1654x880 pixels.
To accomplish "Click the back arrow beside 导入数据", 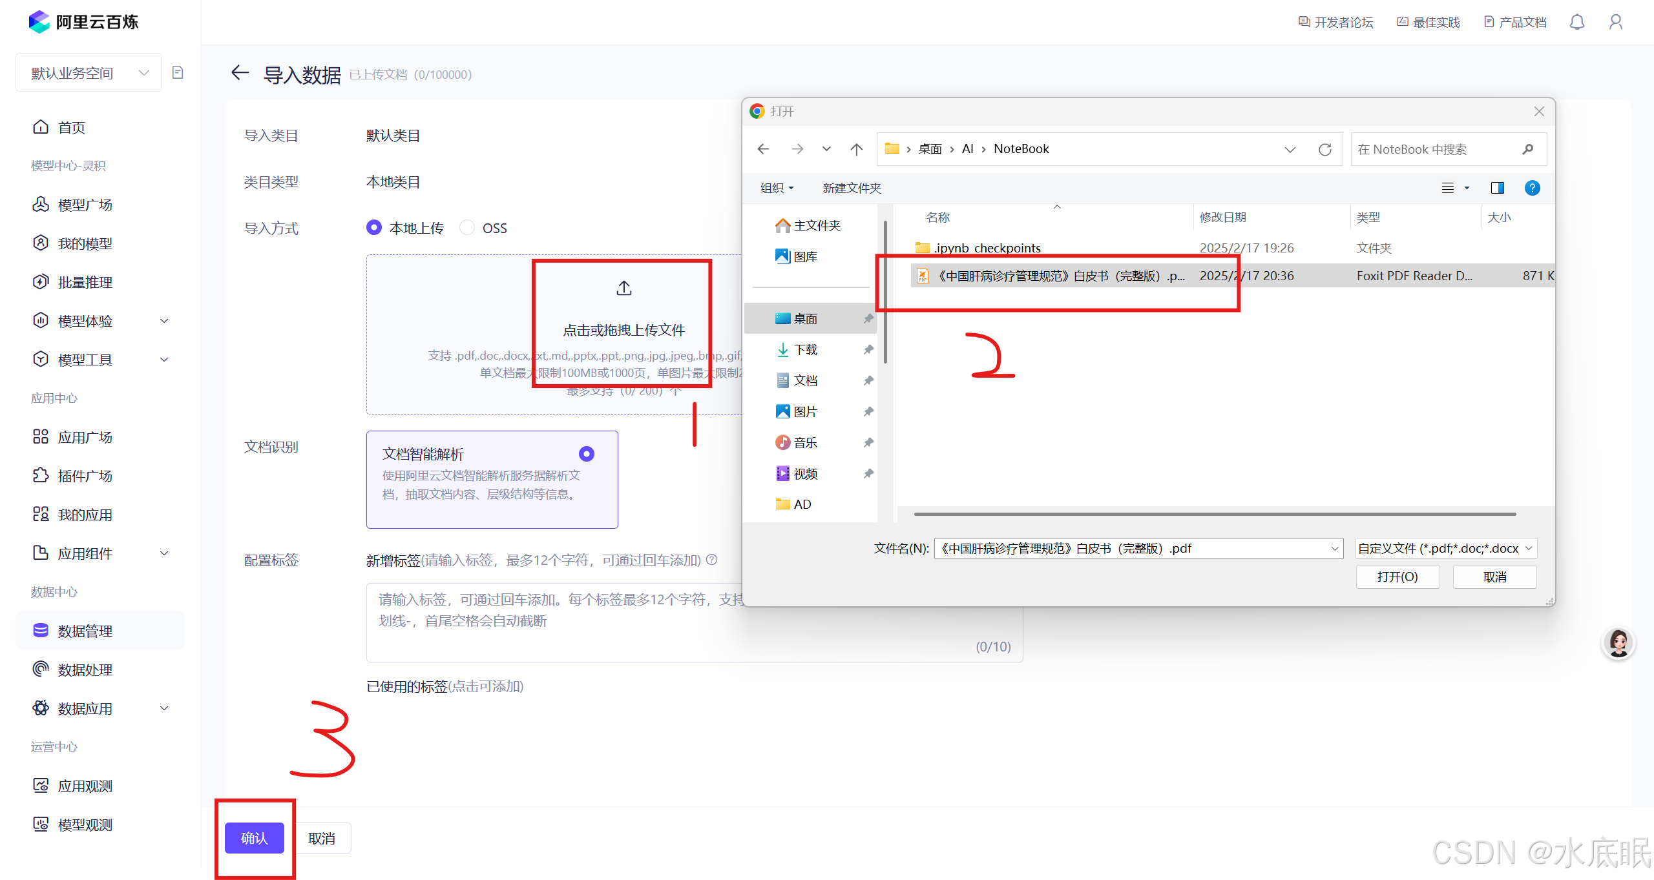I will (240, 73).
